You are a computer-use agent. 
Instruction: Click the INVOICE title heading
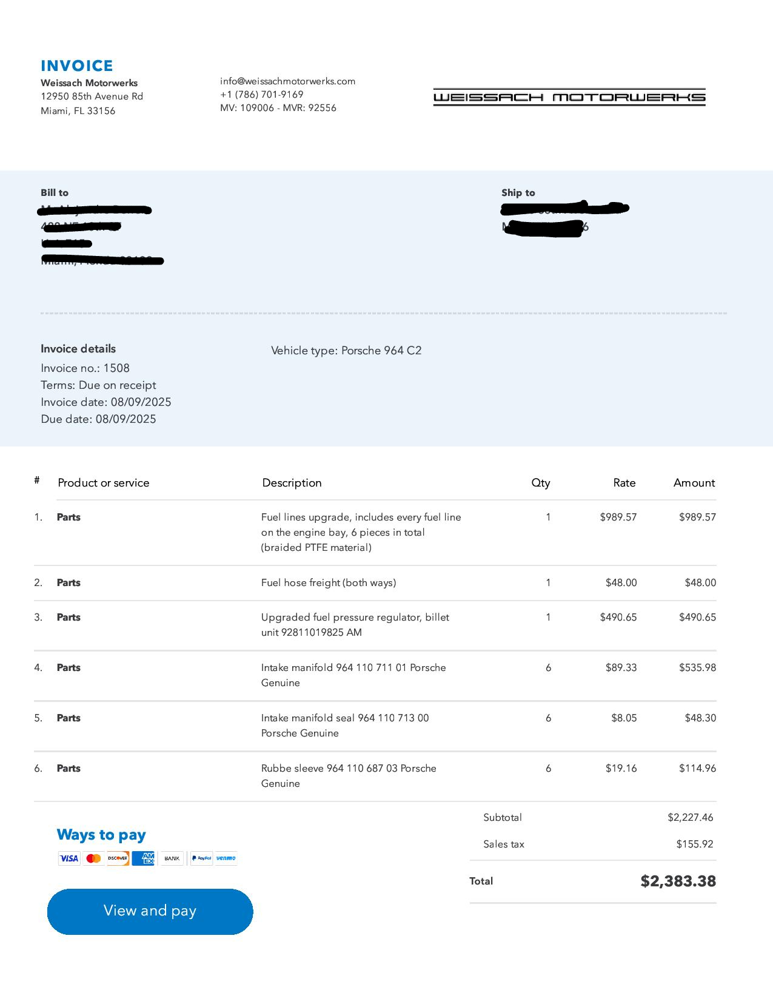coord(77,66)
